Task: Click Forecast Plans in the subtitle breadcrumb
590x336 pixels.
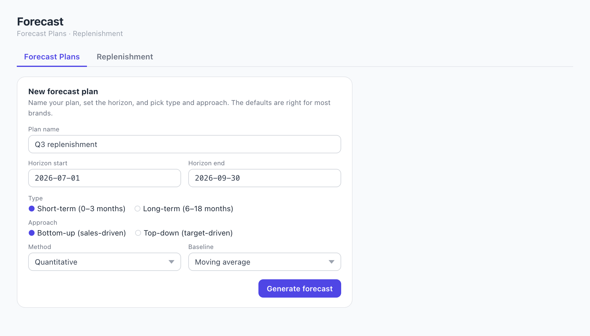Action: coord(42,34)
